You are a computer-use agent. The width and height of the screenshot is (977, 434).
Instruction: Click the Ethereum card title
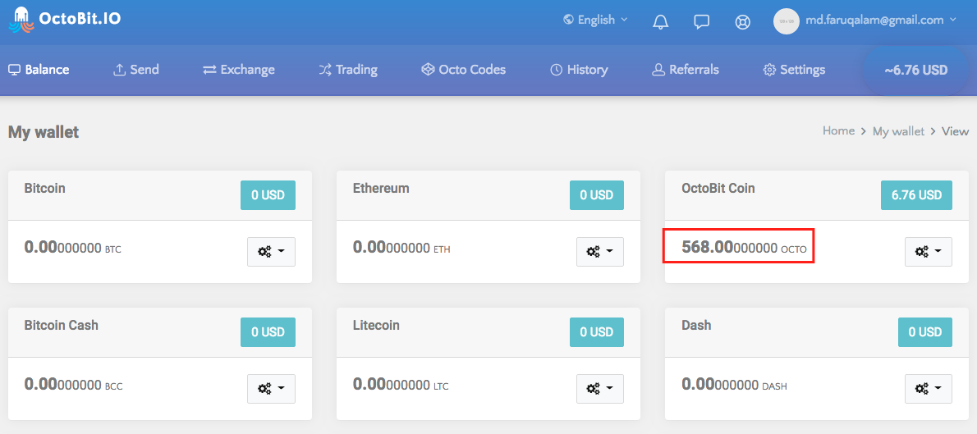(x=381, y=188)
